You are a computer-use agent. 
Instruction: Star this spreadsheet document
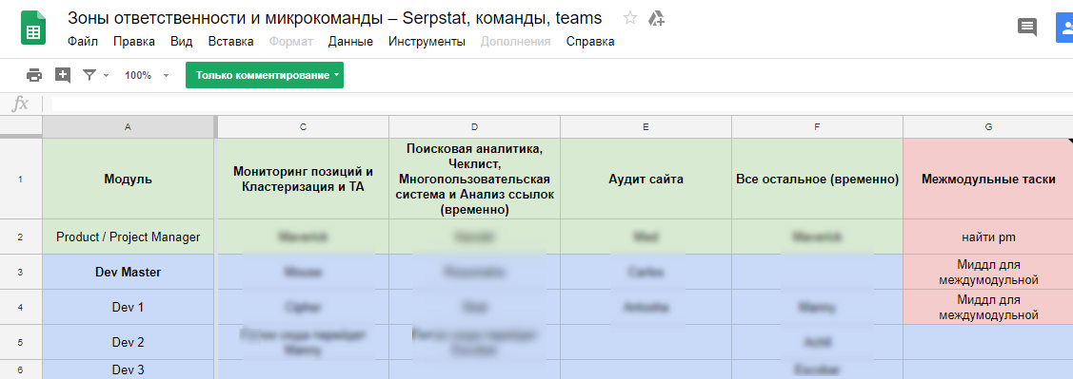point(630,18)
